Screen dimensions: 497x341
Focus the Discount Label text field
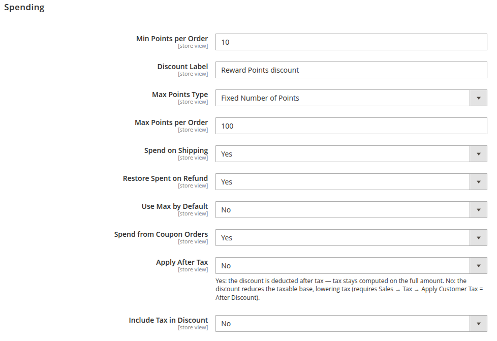click(x=351, y=70)
